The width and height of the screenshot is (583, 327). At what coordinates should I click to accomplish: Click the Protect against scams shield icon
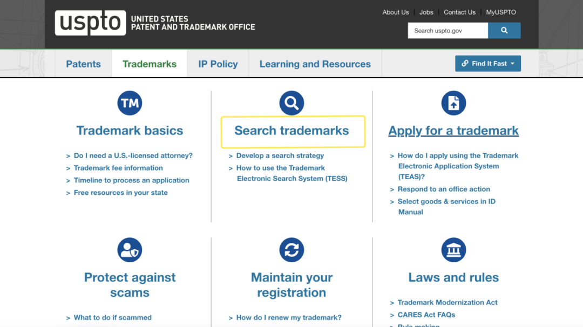pos(130,250)
